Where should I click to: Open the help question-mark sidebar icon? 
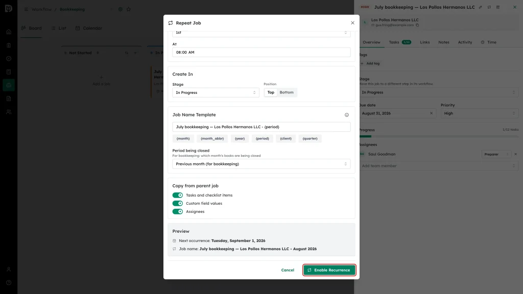(x=9, y=283)
